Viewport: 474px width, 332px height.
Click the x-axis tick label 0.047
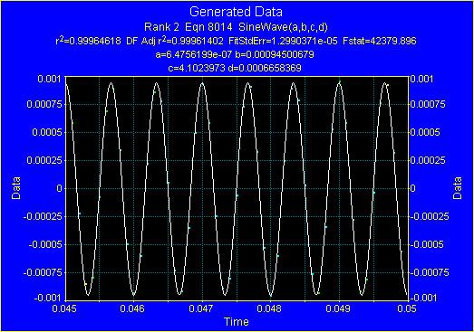click(x=201, y=308)
